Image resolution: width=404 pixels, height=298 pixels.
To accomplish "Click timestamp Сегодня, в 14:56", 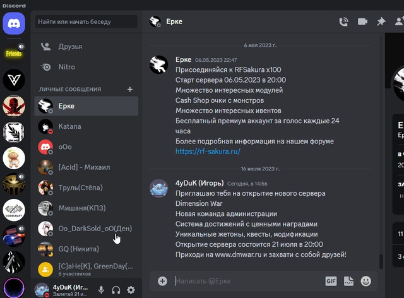I will click(247, 184).
